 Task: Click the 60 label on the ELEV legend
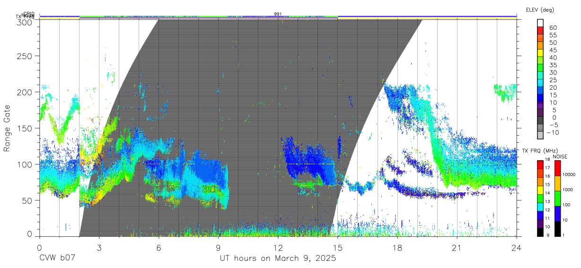pyautogui.click(x=553, y=28)
